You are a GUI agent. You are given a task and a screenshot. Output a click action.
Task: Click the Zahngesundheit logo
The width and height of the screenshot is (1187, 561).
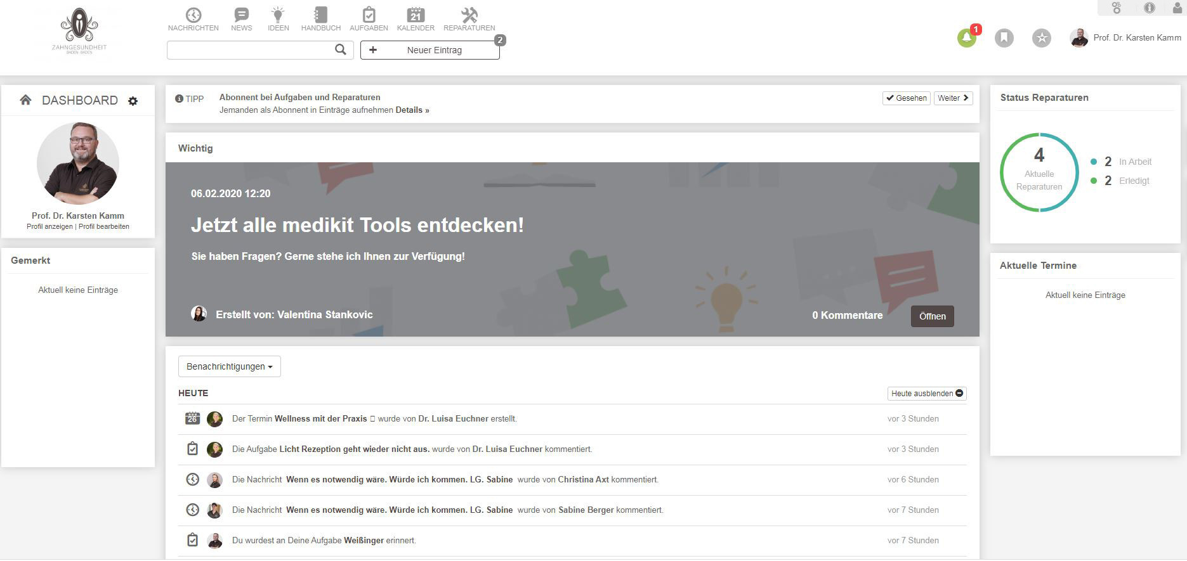(79, 31)
